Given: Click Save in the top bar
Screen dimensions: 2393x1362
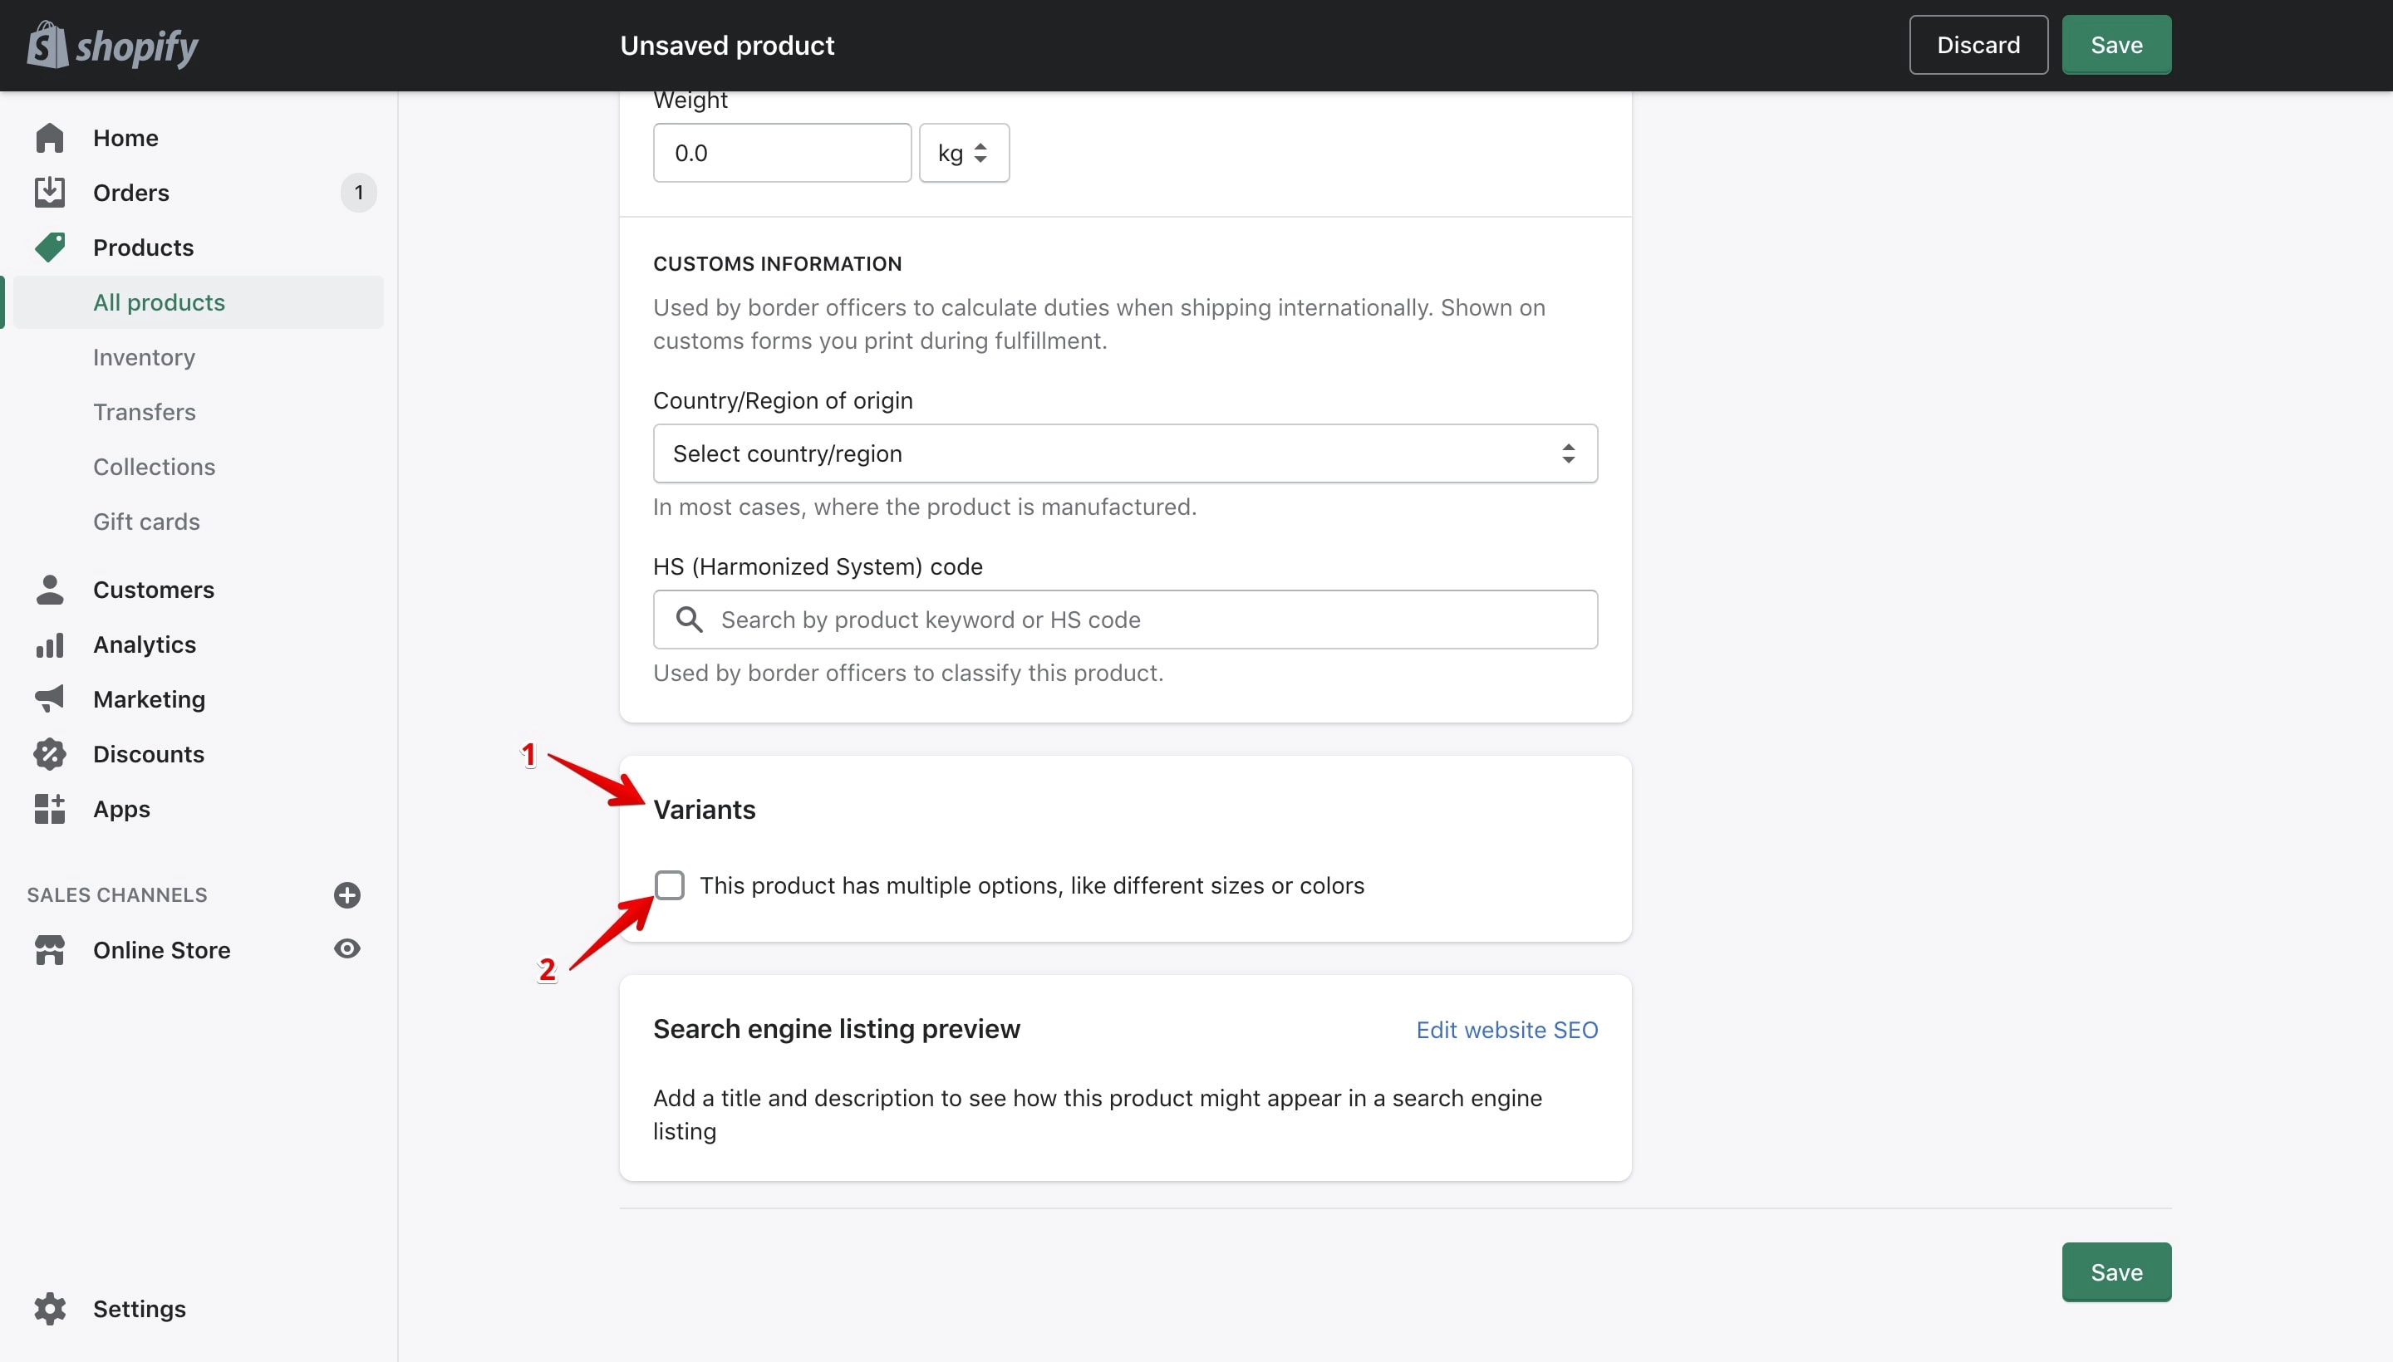Looking at the screenshot, I should point(2116,45).
